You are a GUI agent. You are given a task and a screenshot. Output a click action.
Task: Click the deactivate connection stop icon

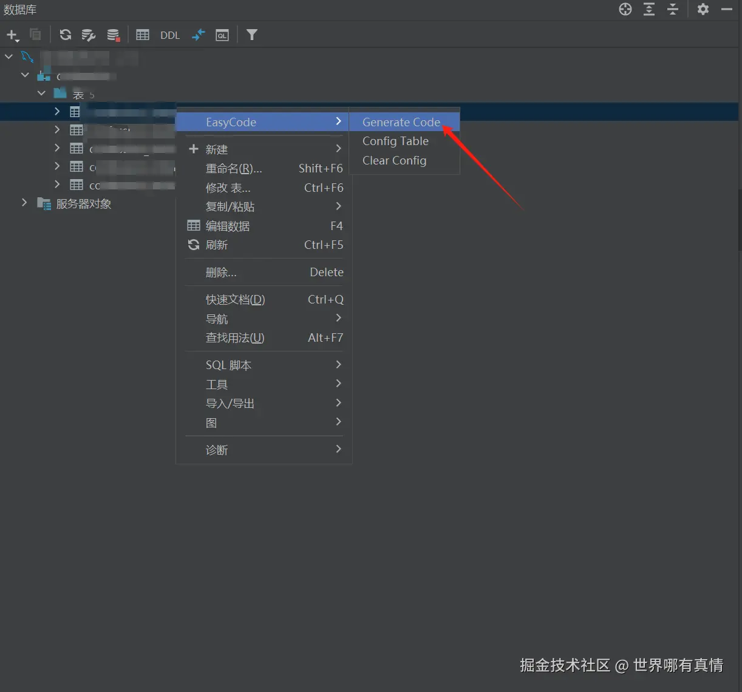pyautogui.click(x=113, y=35)
